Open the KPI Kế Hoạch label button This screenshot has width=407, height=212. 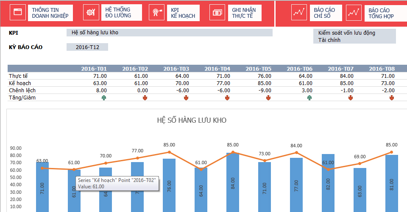coord(183,13)
